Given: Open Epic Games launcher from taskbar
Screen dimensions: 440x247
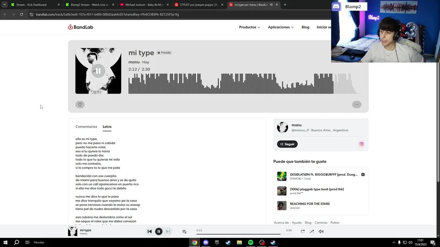Looking at the screenshot, I should 217,243.
